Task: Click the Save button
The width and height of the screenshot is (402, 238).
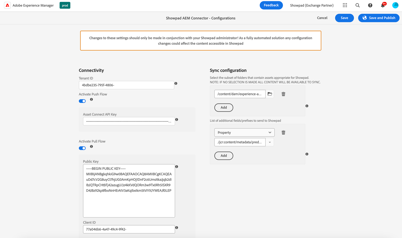Action: (344, 18)
